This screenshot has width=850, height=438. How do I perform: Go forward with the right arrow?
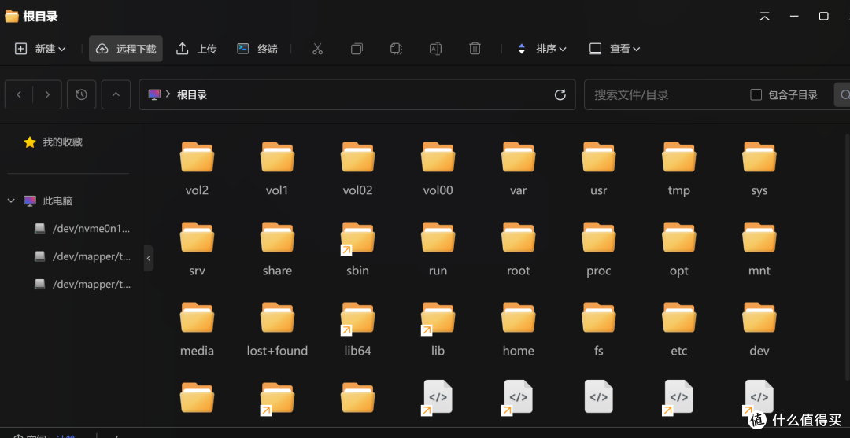click(x=48, y=94)
